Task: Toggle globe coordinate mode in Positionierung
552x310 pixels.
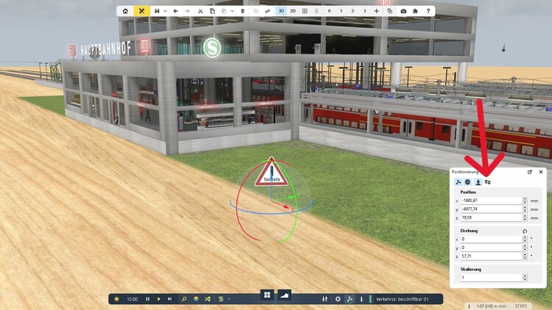Action: tap(468, 182)
